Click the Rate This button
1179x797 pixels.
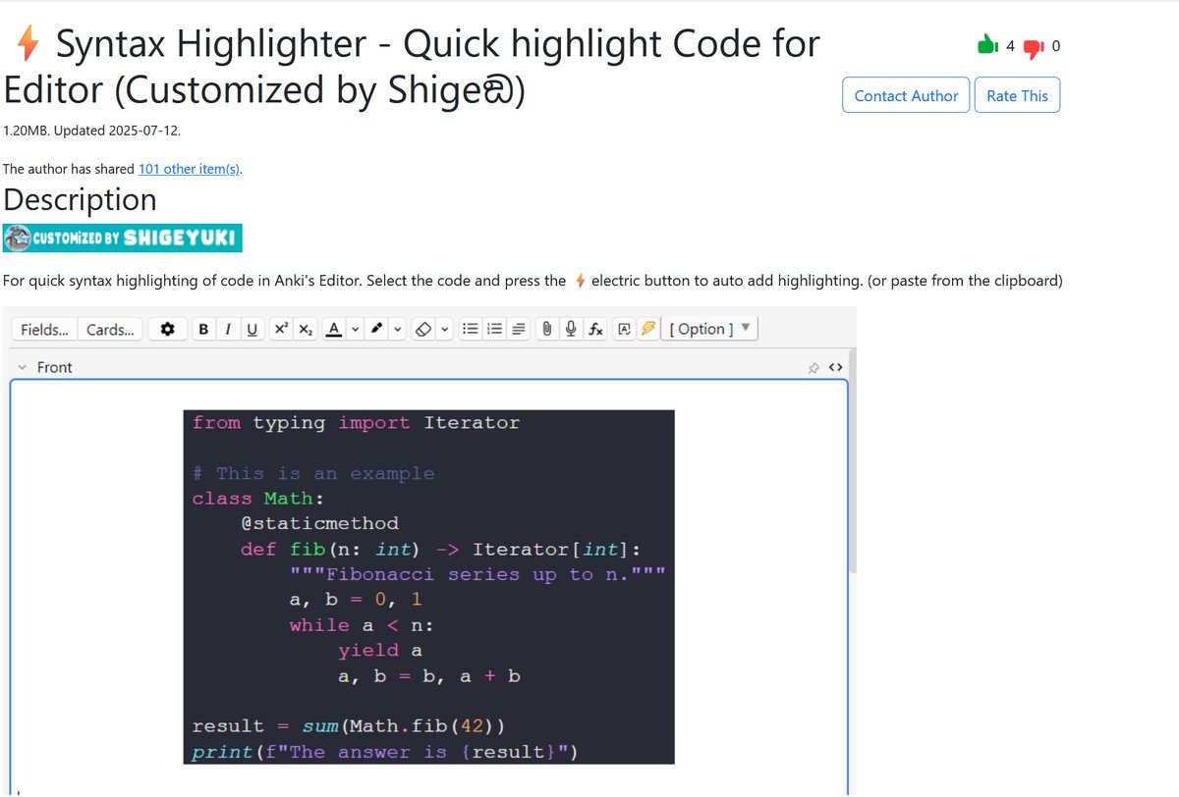coord(1017,95)
